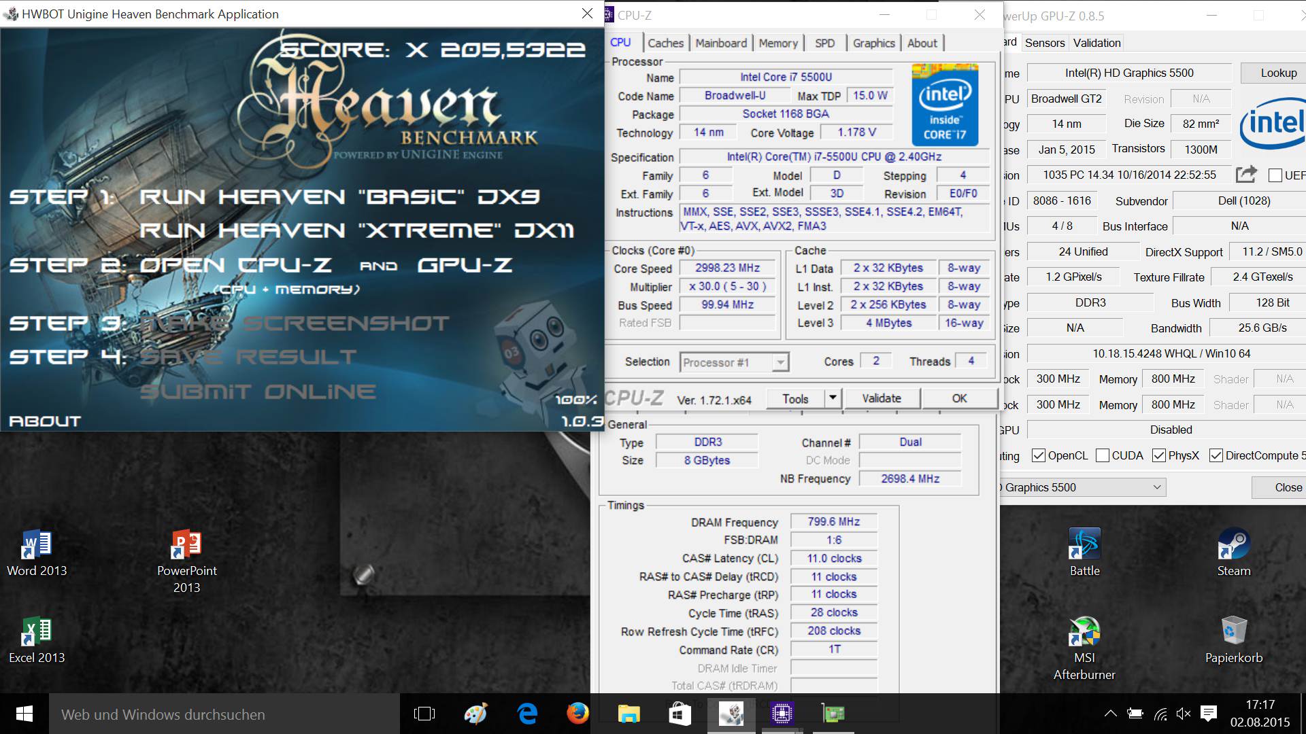Open Windows Store from taskbar

click(680, 714)
